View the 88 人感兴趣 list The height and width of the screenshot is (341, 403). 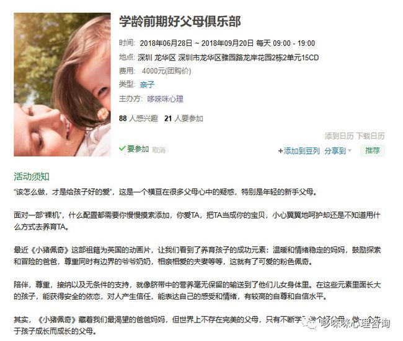point(138,118)
